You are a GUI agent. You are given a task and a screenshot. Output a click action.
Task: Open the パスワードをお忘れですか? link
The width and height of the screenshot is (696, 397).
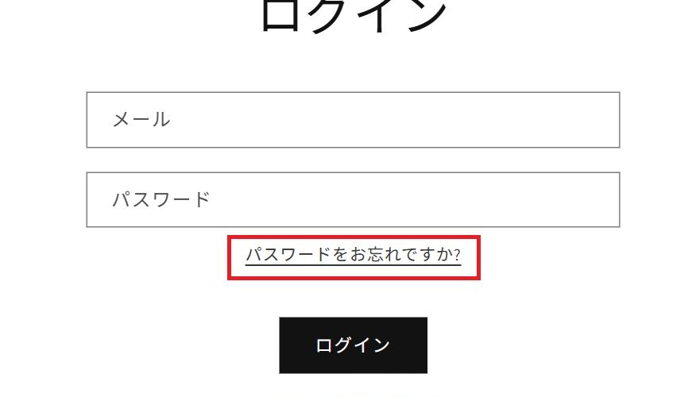point(354,255)
